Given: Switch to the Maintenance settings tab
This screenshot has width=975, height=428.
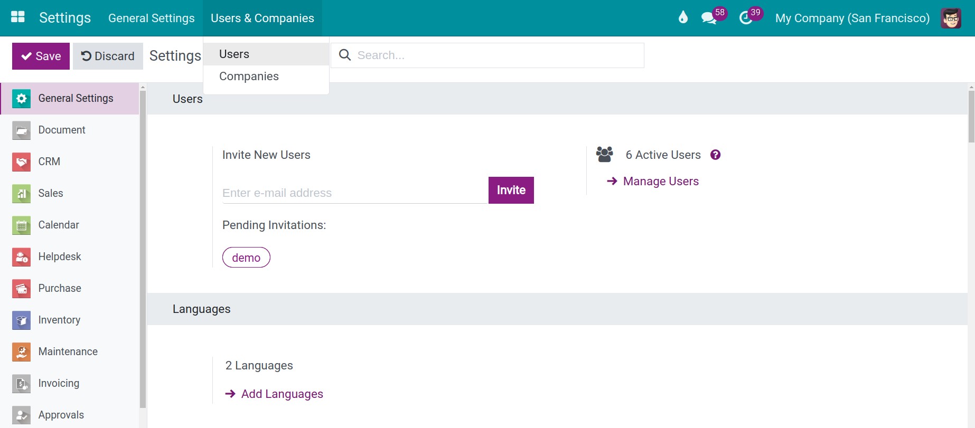Looking at the screenshot, I should 70,352.
